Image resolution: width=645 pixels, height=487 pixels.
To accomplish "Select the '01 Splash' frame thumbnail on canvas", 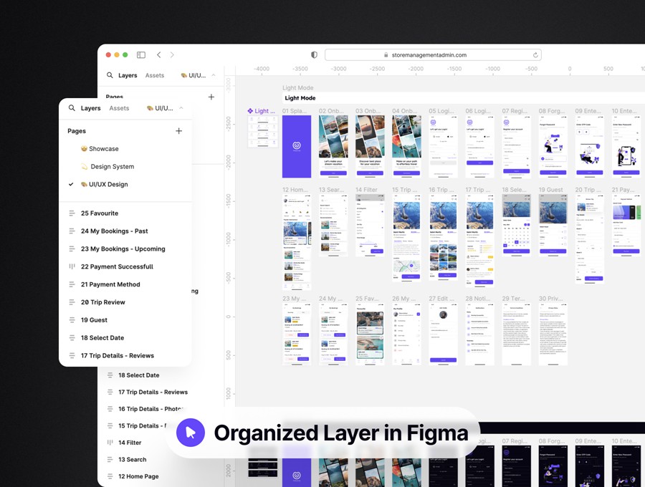I will pos(297,145).
